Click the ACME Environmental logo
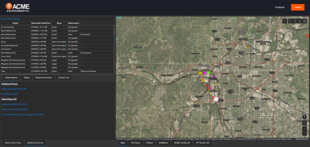The height and width of the screenshot is (147, 310). [18, 7]
